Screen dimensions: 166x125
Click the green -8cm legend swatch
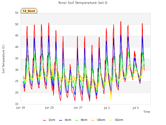pos(77,120)
